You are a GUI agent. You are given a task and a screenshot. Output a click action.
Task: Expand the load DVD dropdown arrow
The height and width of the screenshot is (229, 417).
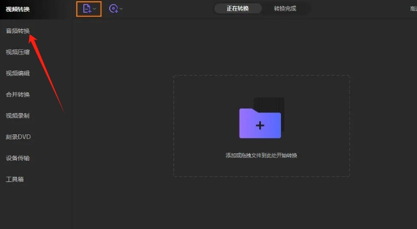(121, 9)
